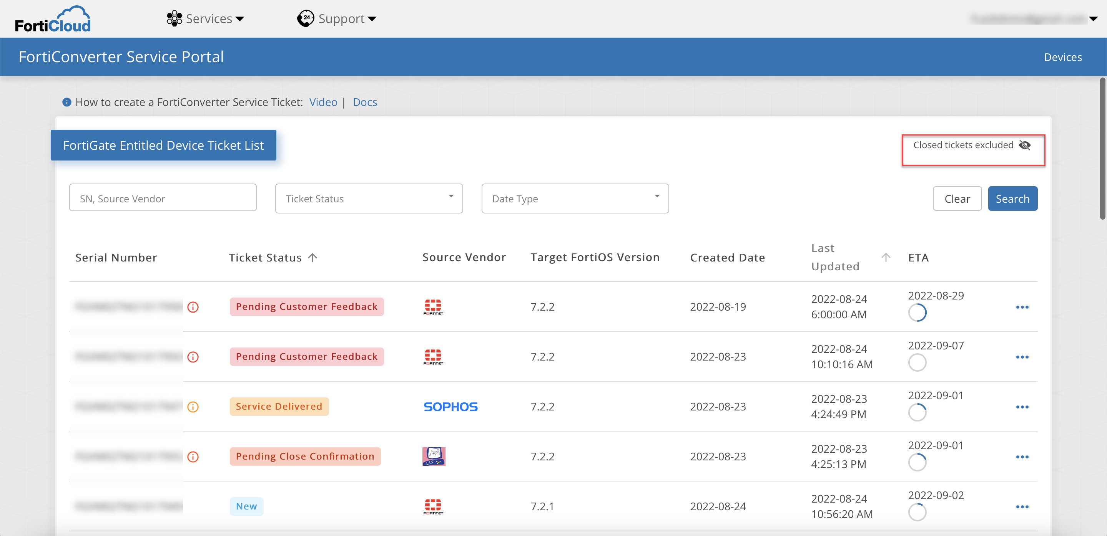The image size is (1107, 536).
Task: Open the Video tutorial link
Action: [323, 102]
